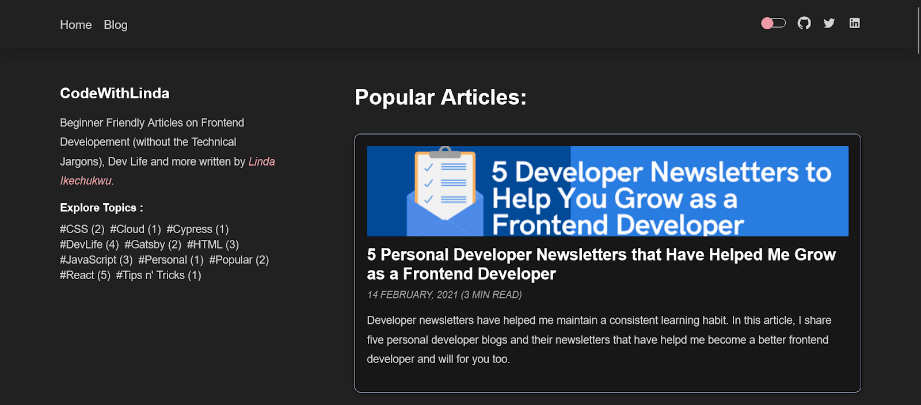The image size is (921, 405).
Task: Browse the #DevLife articles
Action: [89, 244]
